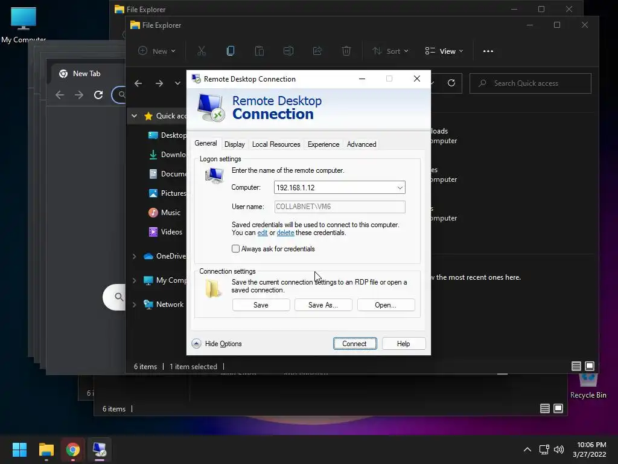This screenshot has height=464, width=618.
Task: Open taskbar clock showing 10:06 PM
Action: 590,449
